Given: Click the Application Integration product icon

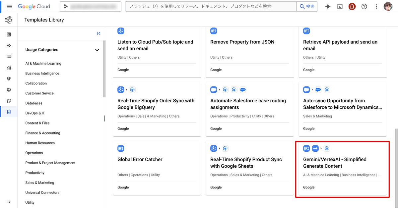Looking at the screenshot, I should [9, 20].
